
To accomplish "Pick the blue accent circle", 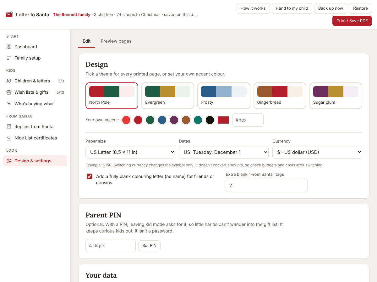I will click(x=162, y=120).
